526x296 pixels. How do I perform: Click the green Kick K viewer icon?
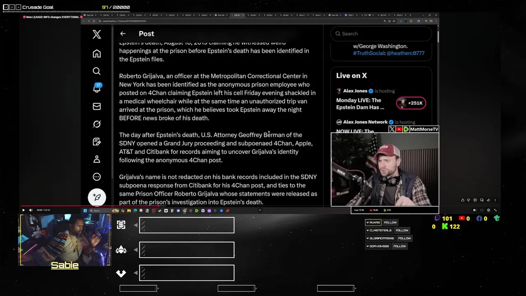point(445,227)
